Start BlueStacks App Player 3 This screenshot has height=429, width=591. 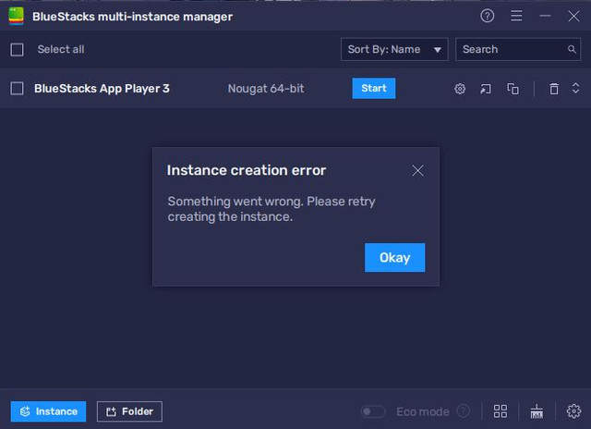[373, 88]
